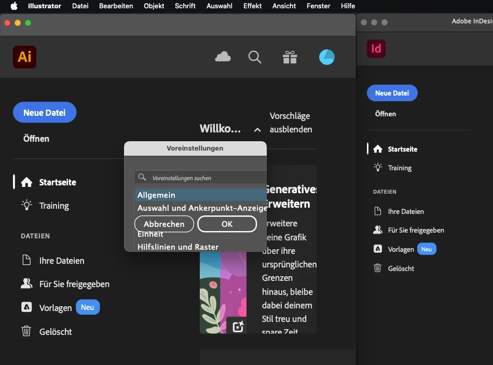Open Training label in Illustrator sidebar
Image resolution: width=493 pixels, height=365 pixels.
pyautogui.click(x=54, y=206)
